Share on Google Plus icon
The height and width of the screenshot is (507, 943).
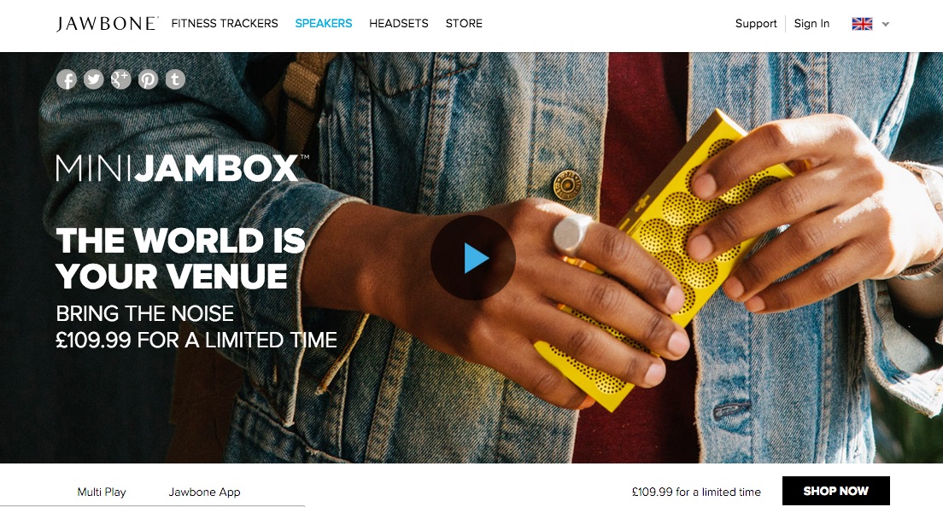(121, 79)
